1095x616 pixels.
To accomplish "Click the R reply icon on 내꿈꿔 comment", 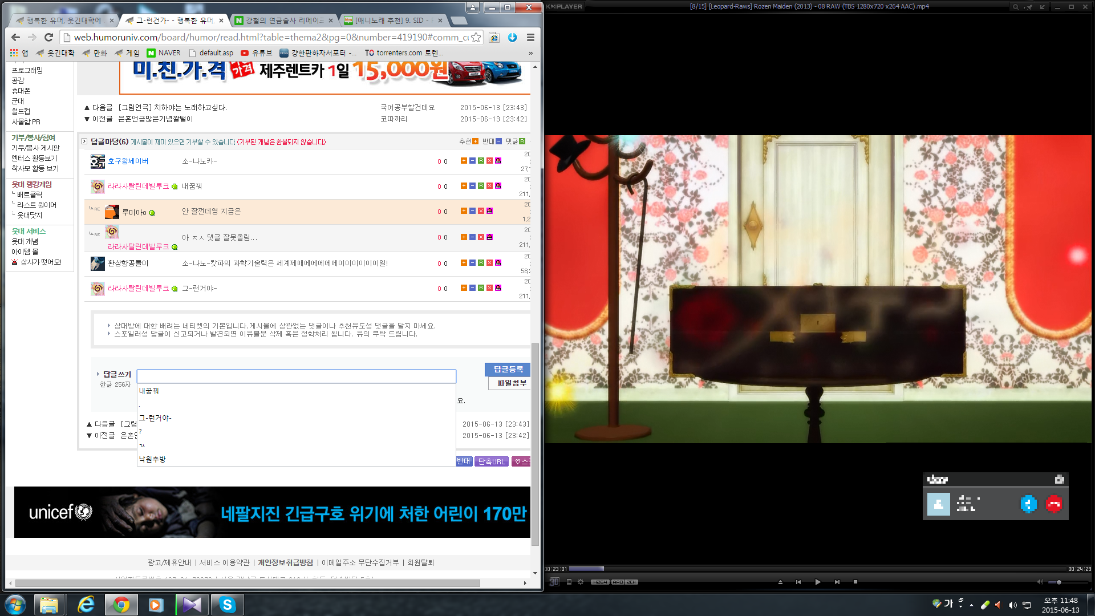I will click(481, 186).
